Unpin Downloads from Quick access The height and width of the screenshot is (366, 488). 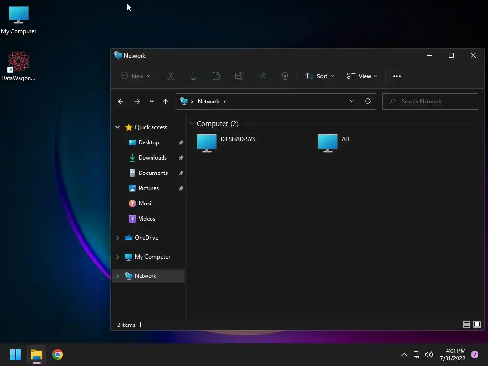pos(181,158)
